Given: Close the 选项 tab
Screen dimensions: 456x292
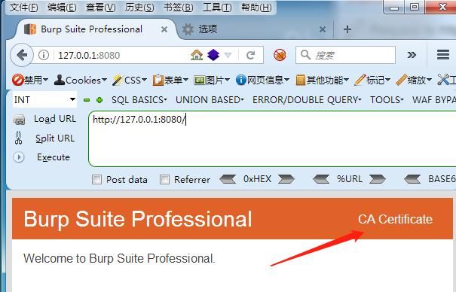Looking at the screenshot, I should pos(323,29).
